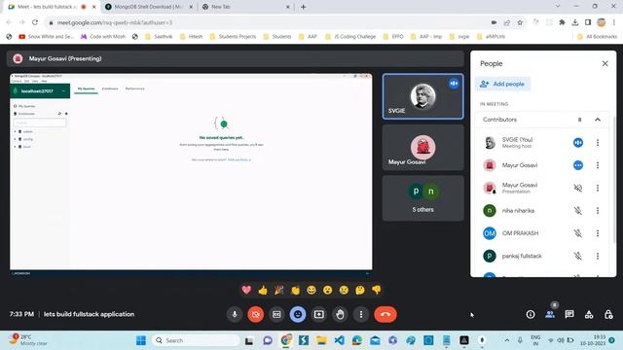Collapse the Contributors section

click(597, 120)
